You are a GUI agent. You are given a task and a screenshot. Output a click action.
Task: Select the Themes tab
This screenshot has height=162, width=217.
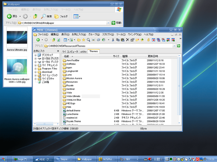coord(94,51)
